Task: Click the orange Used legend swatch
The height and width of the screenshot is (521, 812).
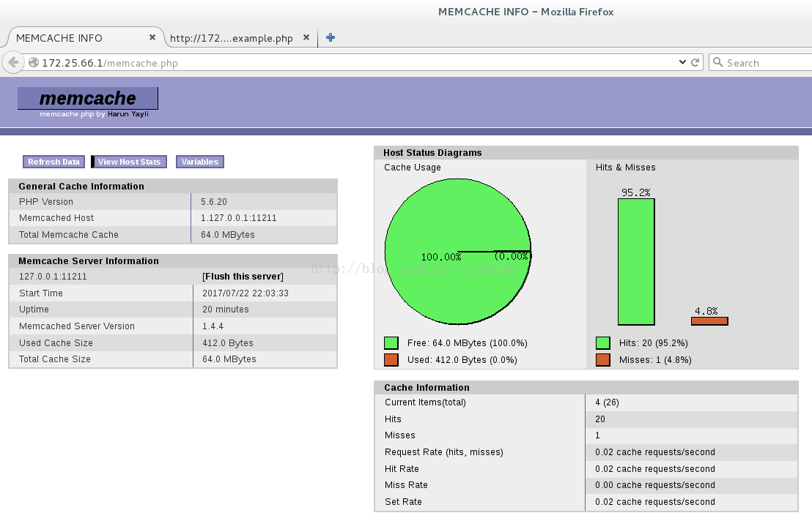Action: (391, 360)
